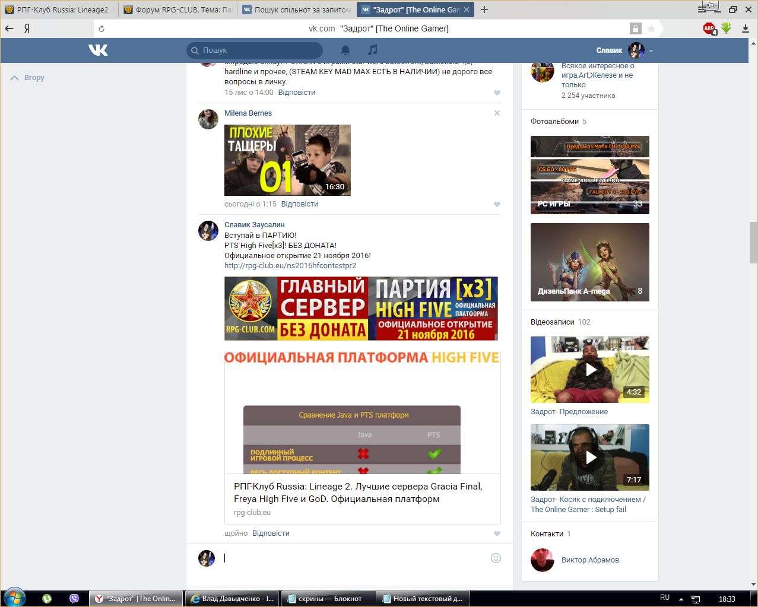
Task: Open the 'скрины — Блокнот' taskbar window
Action: pos(328,599)
